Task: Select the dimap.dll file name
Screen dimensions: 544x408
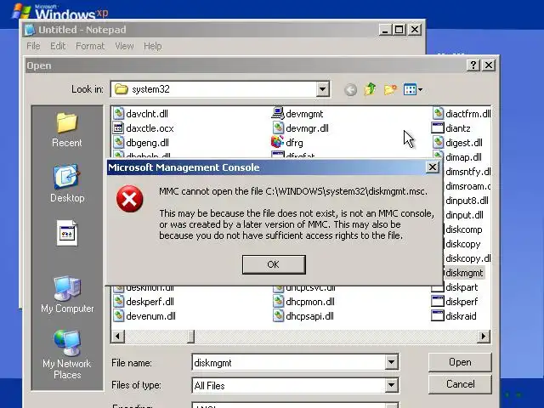Action: (463, 157)
